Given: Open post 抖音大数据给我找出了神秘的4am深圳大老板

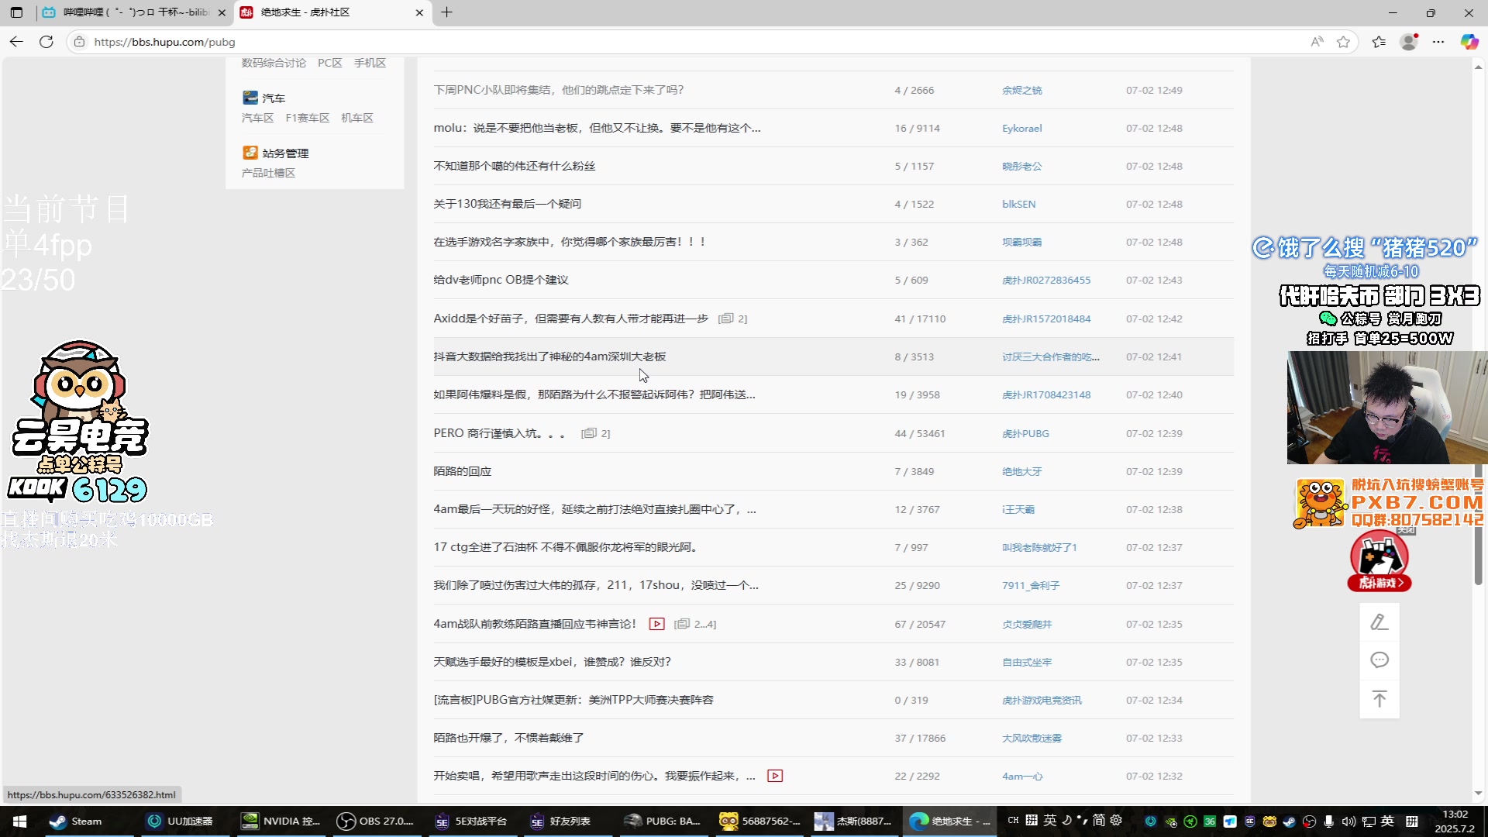Looking at the screenshot, I should pos(549,356).
